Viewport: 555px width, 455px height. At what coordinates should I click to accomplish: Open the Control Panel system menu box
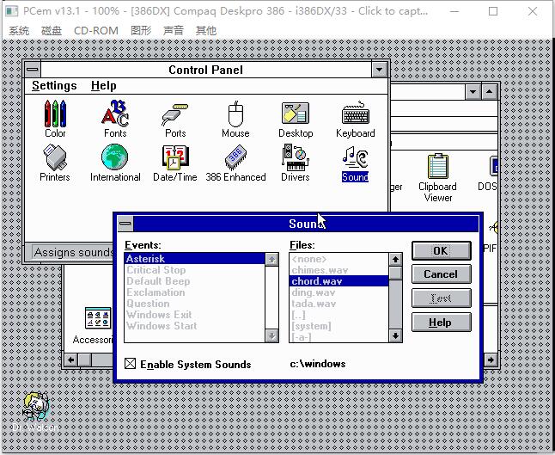[x=33, y=70]
